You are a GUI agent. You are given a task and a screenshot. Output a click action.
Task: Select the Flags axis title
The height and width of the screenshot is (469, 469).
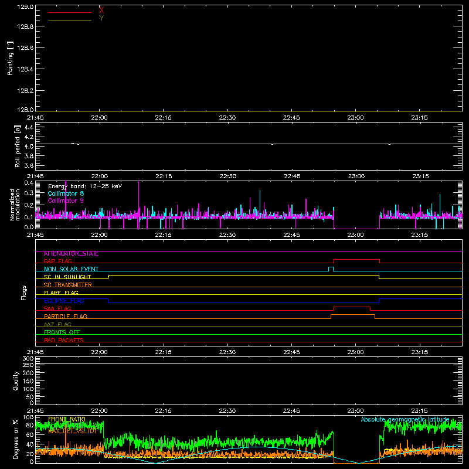pos(24,293)
